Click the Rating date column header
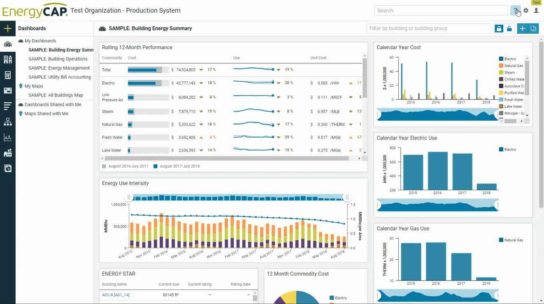Screen dimensions: 544x304 pos(240,284)
